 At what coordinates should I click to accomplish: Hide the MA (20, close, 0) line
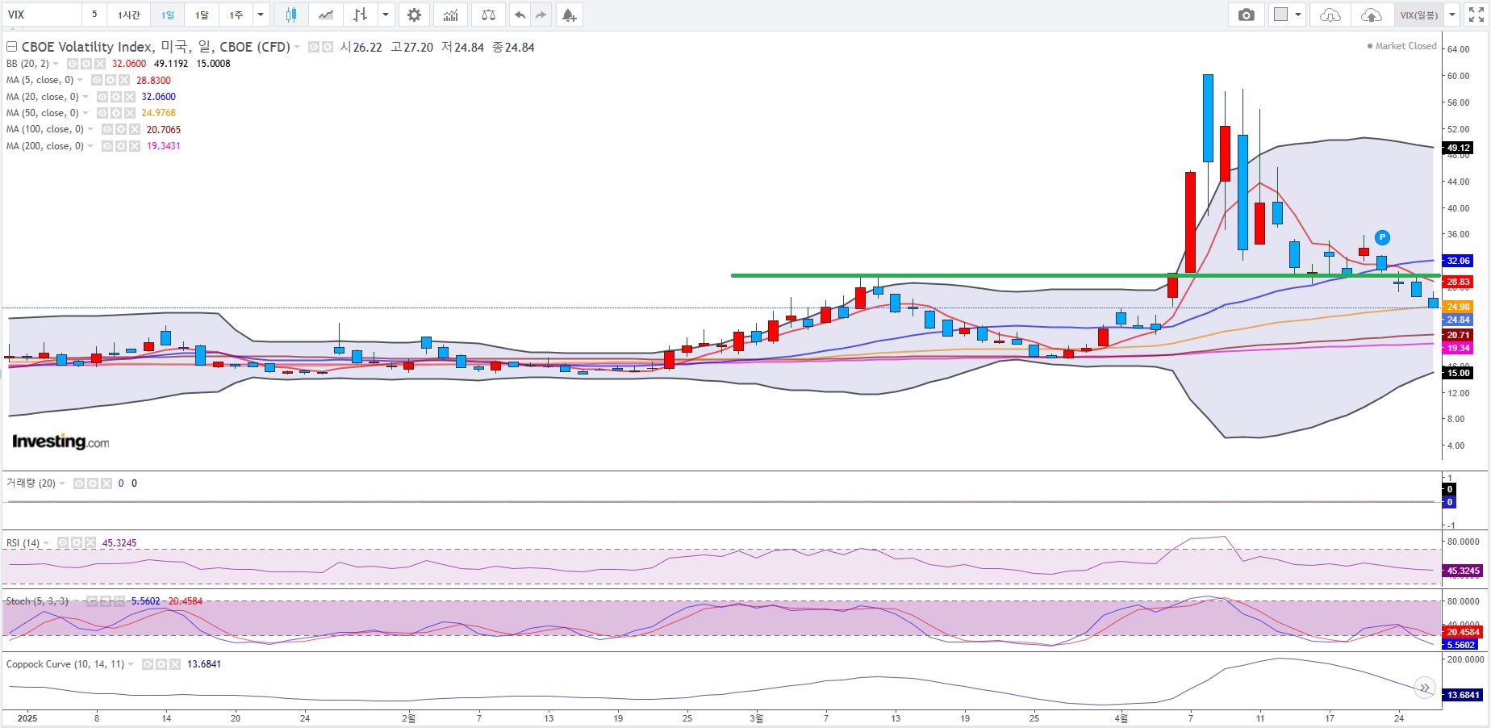(102, 97)
